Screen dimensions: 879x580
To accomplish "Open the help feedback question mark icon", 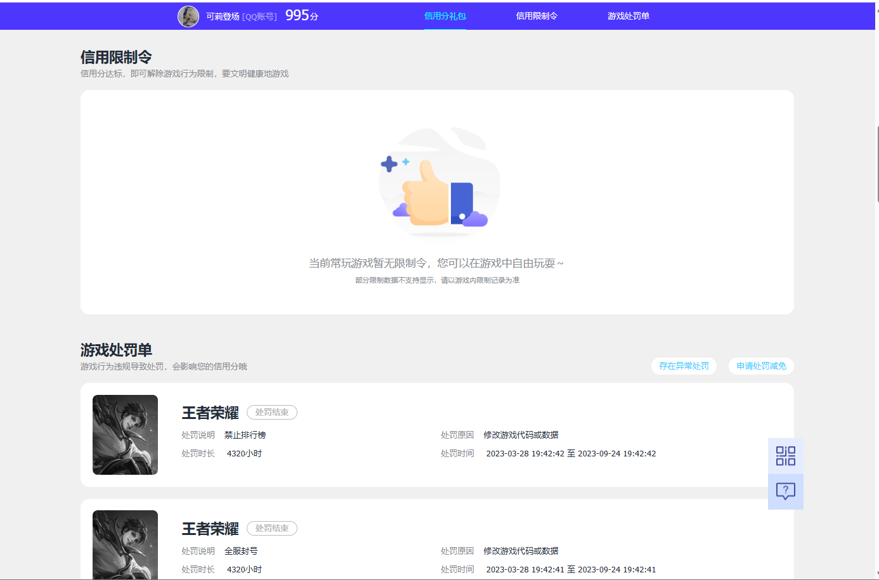I will pos(785,491).
